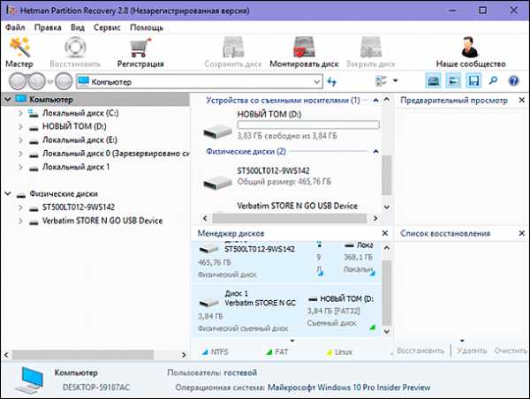Collapse the Компьютер tree node
530x399 pixels.
[7, 100]
